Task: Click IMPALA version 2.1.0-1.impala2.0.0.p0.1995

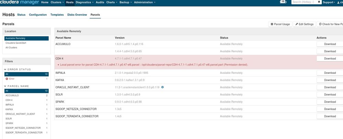Action: (132, 73)
